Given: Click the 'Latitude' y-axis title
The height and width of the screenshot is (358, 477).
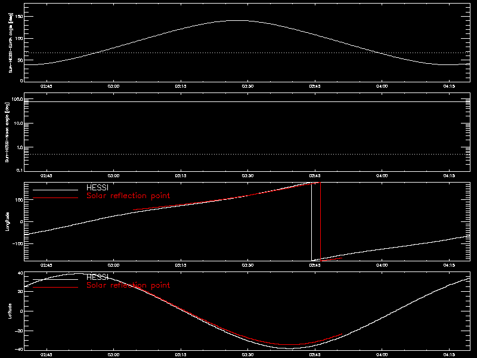Looking at the screenshot, I should [10, 311].
